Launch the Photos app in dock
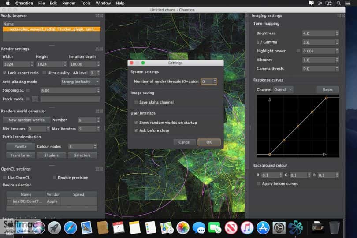357x238 pixels. (182, 227)
